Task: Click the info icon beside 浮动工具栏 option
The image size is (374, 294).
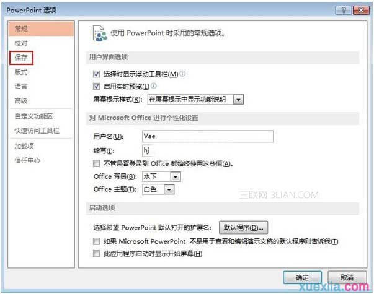Action: point(182,74)
